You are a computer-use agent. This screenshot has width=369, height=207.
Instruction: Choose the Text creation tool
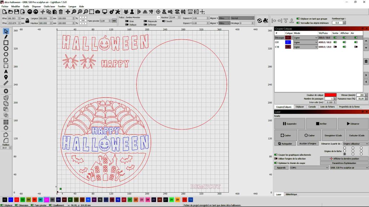[6, 72]
